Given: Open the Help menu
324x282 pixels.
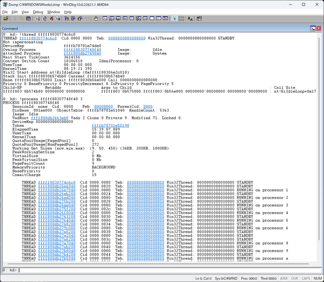Looking at the screenshot, I should [68, 12].
